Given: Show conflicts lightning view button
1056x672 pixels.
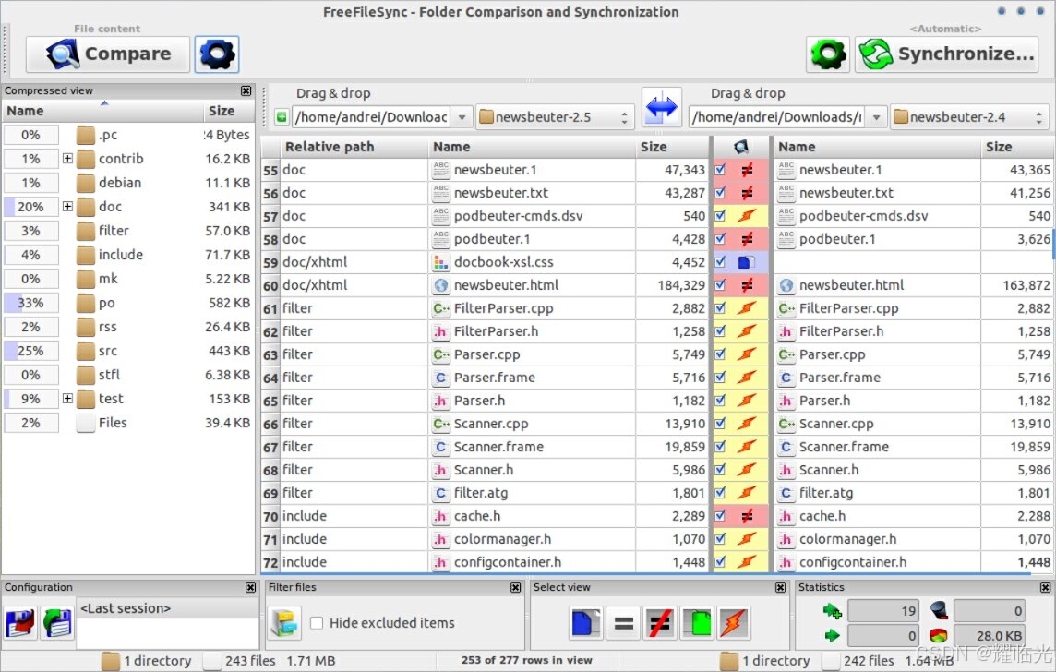Looking at the screenshot, I should coord(733,623).
